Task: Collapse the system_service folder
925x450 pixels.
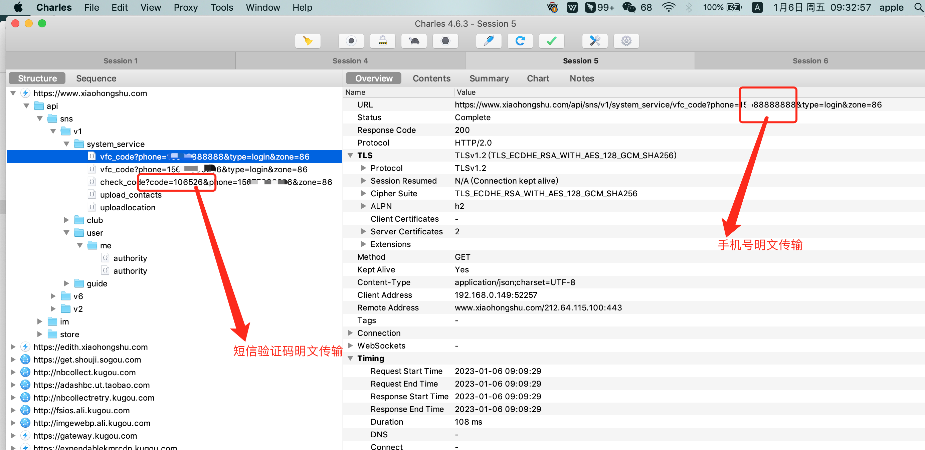Action: pos(66,144)
